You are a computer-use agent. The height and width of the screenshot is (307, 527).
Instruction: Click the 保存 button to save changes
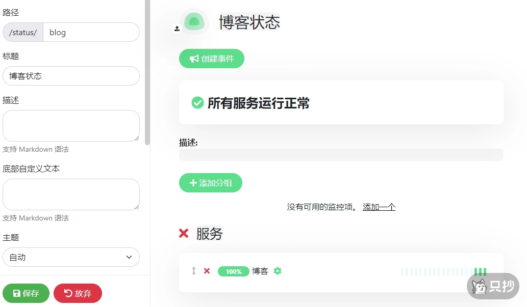26,293
